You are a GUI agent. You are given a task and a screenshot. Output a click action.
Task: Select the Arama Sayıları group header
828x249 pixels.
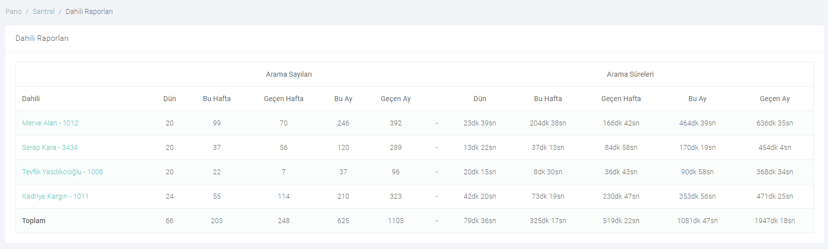point(288,74)
